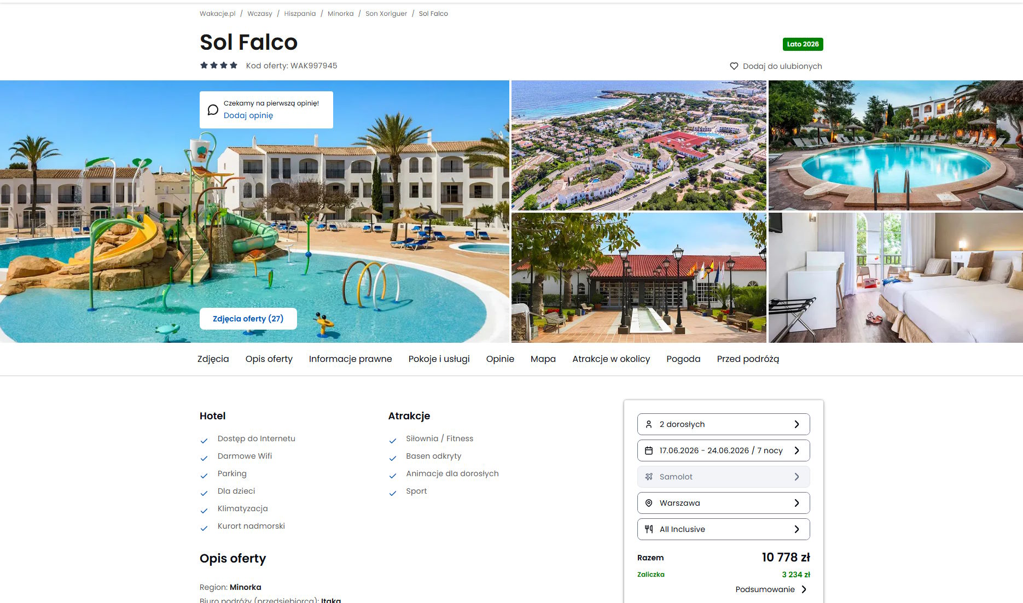1023x603 pixels.
Task: Open the 17.06.2026 - 24.06.2026 date selector
Action: point(723,450)
